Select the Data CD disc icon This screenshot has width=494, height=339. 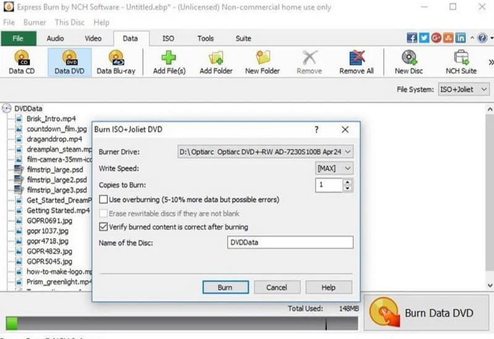click(22, 58)
